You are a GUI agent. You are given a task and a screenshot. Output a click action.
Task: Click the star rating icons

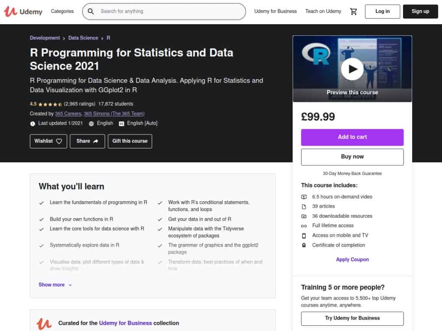pyautogui.click(x=50, y=104)
